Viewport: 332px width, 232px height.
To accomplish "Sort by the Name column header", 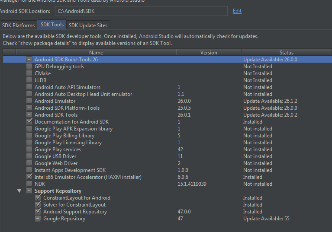I will point(96,52).
